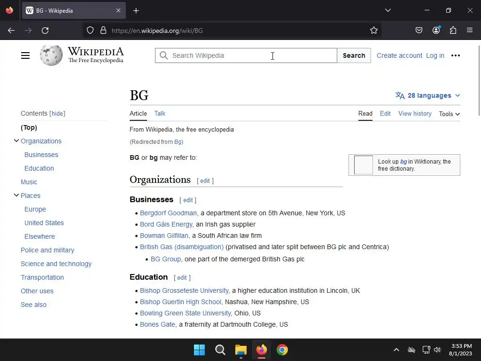The height and width of the screenshot is (361, 481).
Task: Click the Search button
Action: (354, 55)
